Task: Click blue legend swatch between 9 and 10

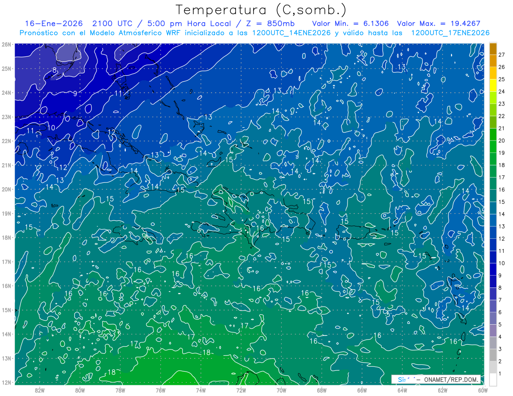Action: pos(493,270)
